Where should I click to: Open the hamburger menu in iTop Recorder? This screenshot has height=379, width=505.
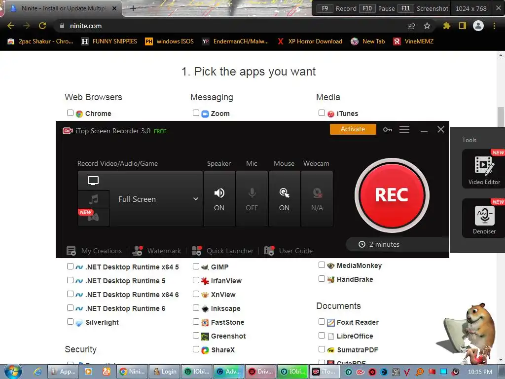404,130
